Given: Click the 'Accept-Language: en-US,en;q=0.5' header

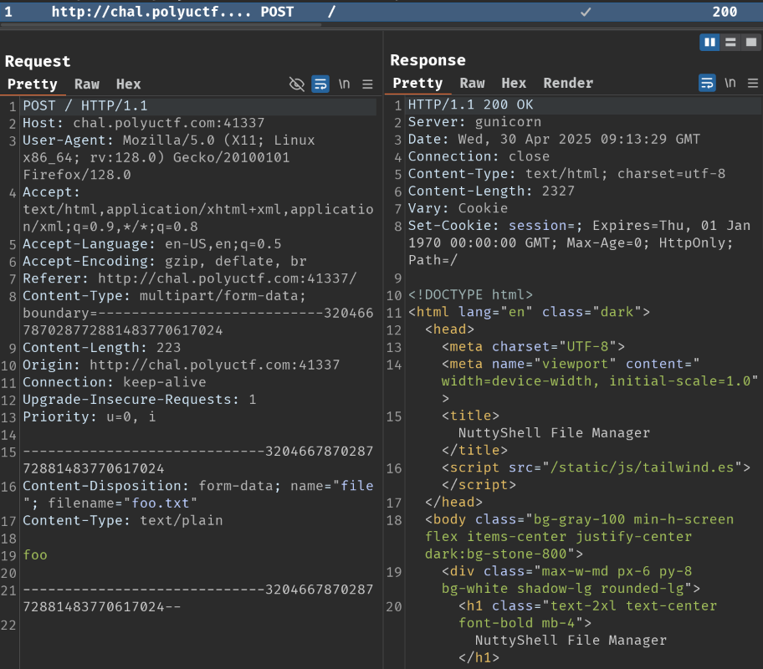Looking at the screenshot, I should click(x=151, y=243).
